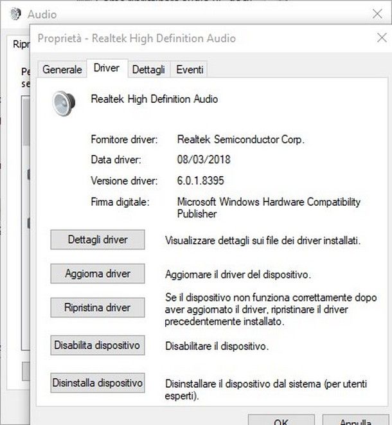Click the Firma digitale label
The width and height of the screenshot is (392, 425).
coord(120,202)
